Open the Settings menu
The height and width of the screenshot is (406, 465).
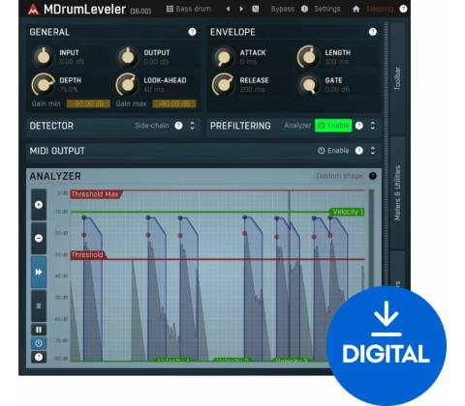coord(327,9)
